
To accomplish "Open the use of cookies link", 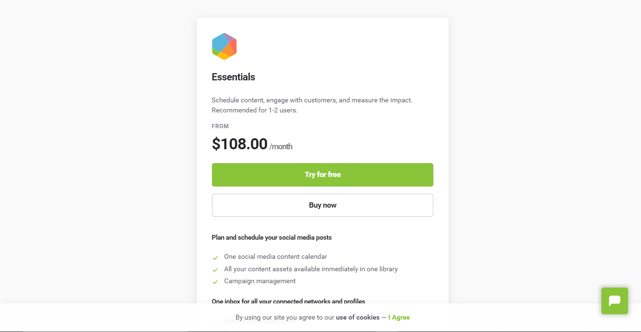I will click(x=358, y=317).
